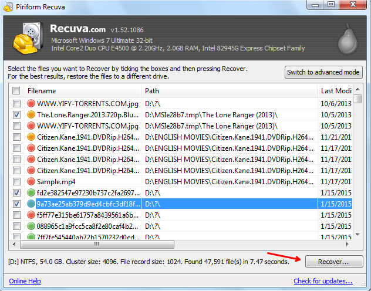Click the 11/21 date cell
The image size is (371, 291).
(336, 137)
